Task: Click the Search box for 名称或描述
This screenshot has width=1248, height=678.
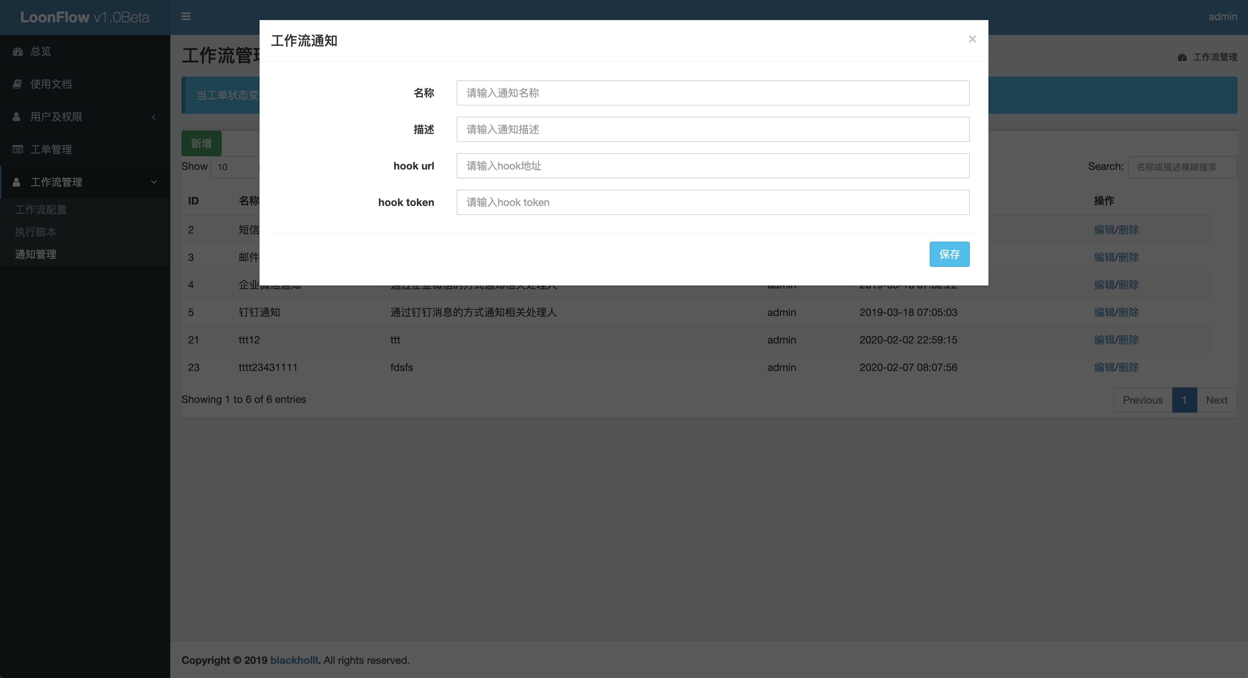Action: [x=1182, y=167]
